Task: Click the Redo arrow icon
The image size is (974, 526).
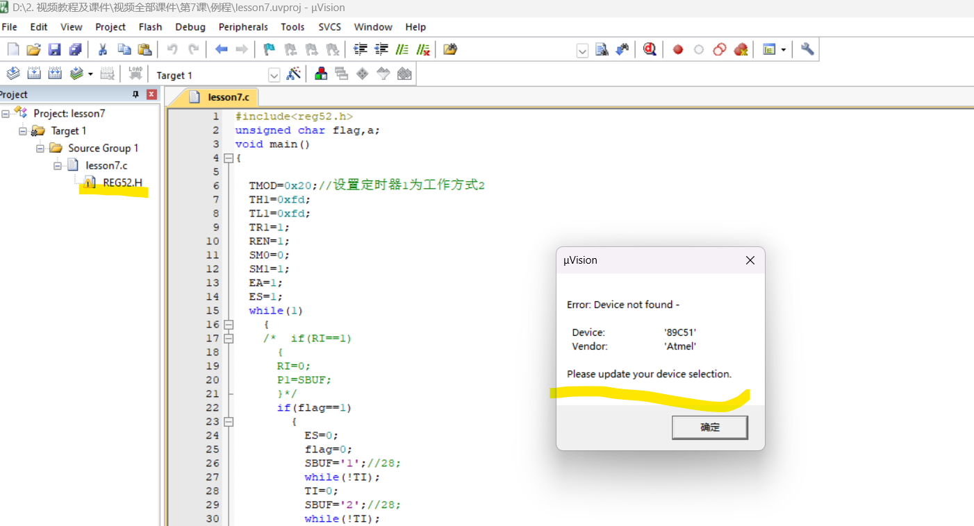Action: coord(194,49)
